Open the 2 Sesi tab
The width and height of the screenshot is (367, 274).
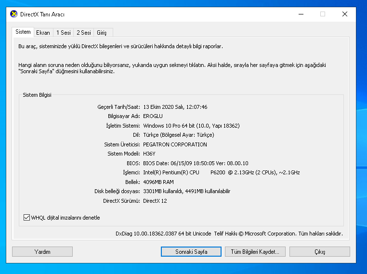(x=84, y=33)
